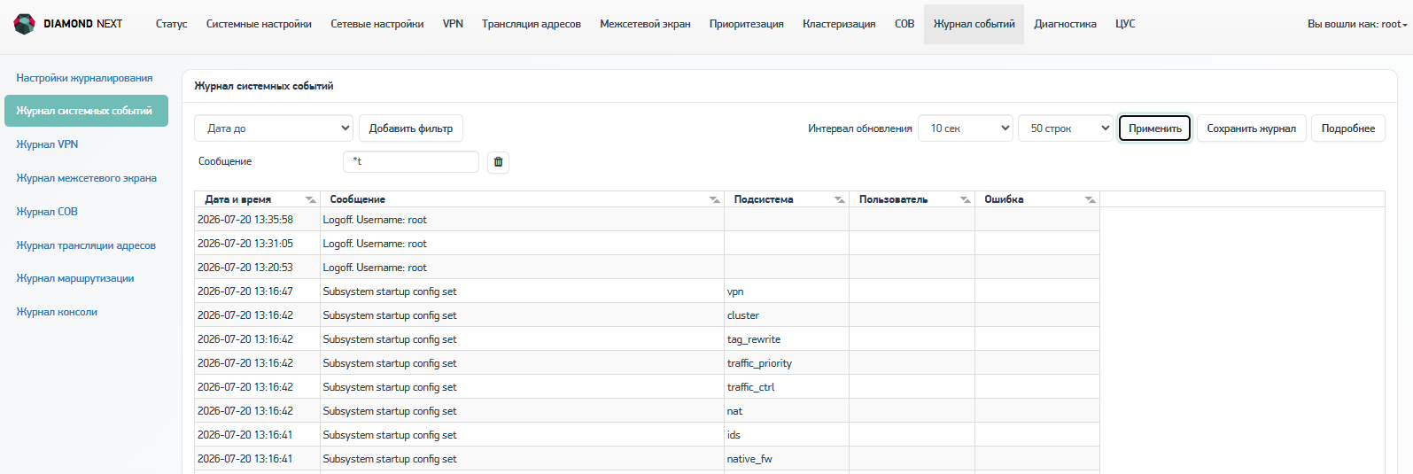Open Журнал VPN in sidebar
The height and width of the screenshot is (474, 1413).
pos(47,144)
